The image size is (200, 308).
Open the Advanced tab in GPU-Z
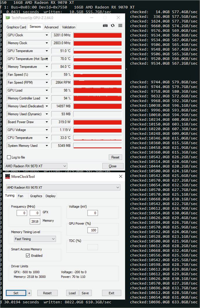pos(51,27)
